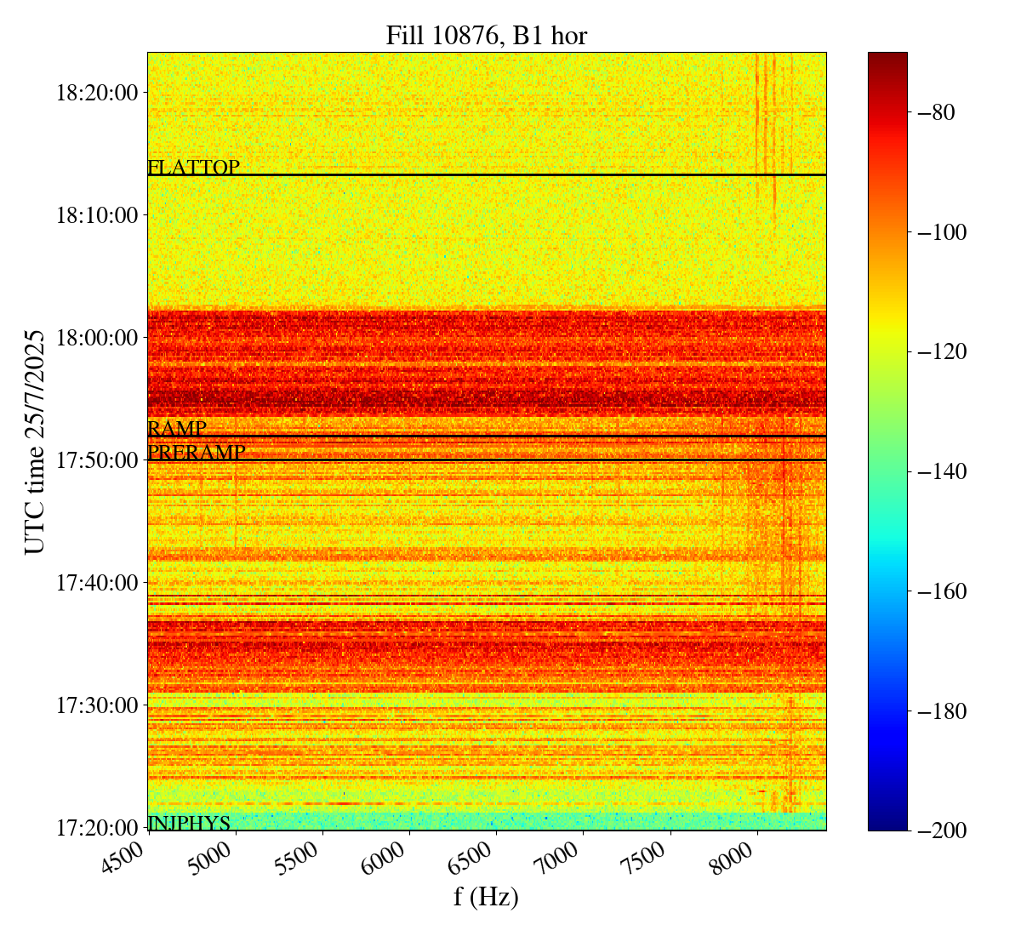Select the FLATTOP marker label
Image resolution: width=1021 pixels, height=936 pixels.
pyautogui.click(x=193, y=168)
